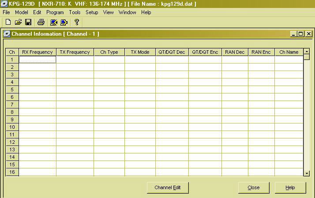Click the RAN Dec column header
Screen dimensions: 315x198
[x=235, y=52]
